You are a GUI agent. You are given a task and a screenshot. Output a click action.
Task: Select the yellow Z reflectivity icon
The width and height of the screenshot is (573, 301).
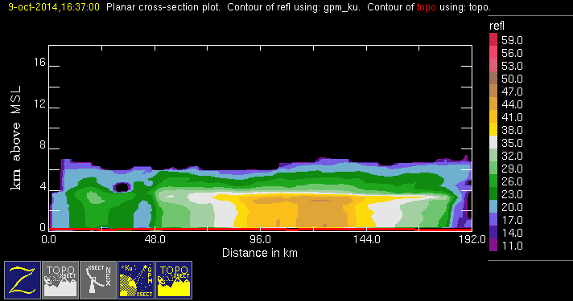pyautogui.click(x=23, y=280)
